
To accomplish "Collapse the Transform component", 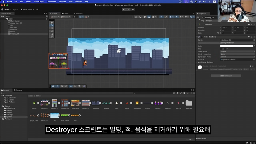I will coord(197,24).
